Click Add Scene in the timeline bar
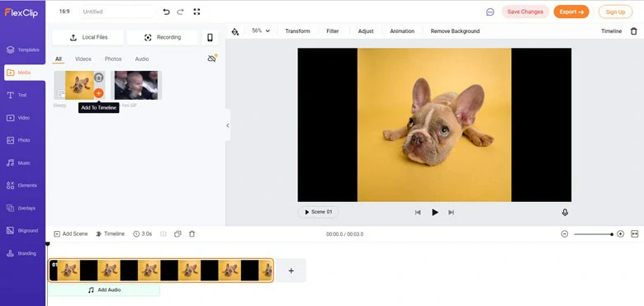 coord(71,233)
